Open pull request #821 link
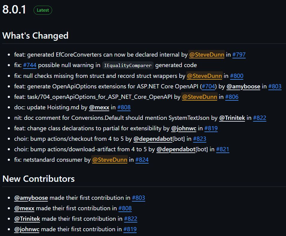Screen dimensions: 286x236 (223, 149)
